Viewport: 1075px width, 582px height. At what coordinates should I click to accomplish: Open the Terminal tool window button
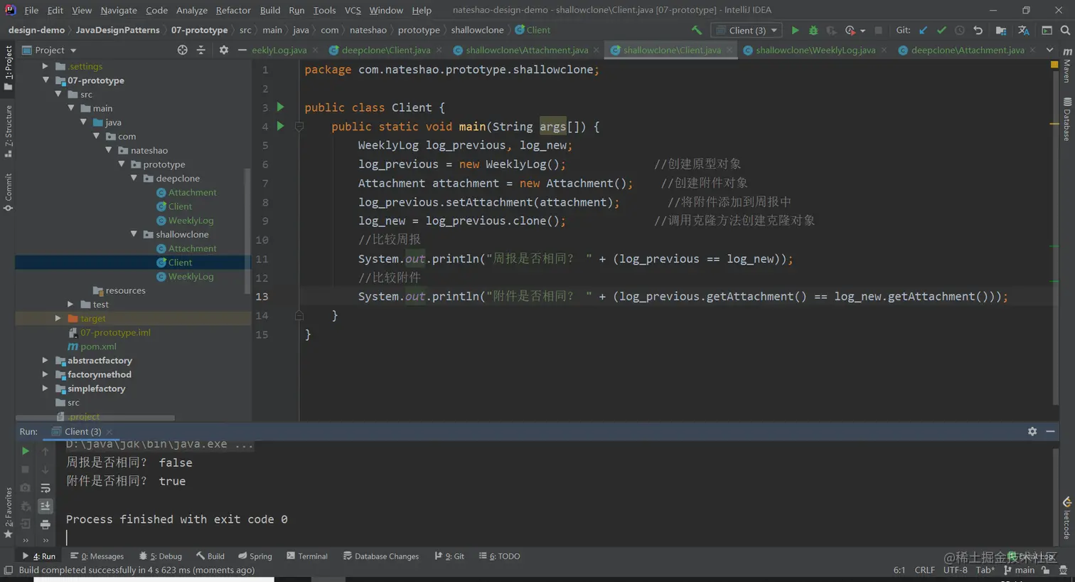pyautogui.click(x=307, y=556)
